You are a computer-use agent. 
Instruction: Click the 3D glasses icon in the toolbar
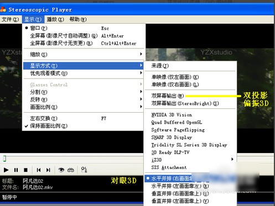[71, 170]
